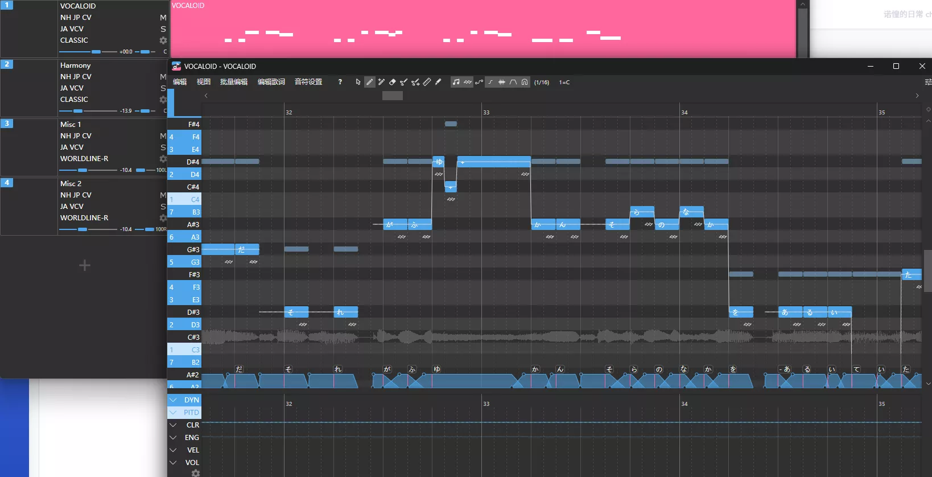Open settings gear for Misc 1 track
The image size is (932, 477).
pos(163,159)
